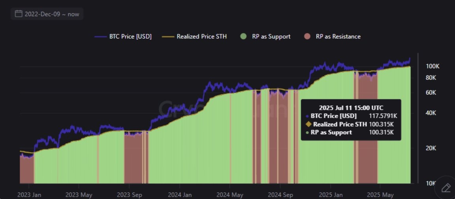The image size is (455, 199).
Task: Click the yellow Realized Price STH legend line
Action: [x=167, y=37]
